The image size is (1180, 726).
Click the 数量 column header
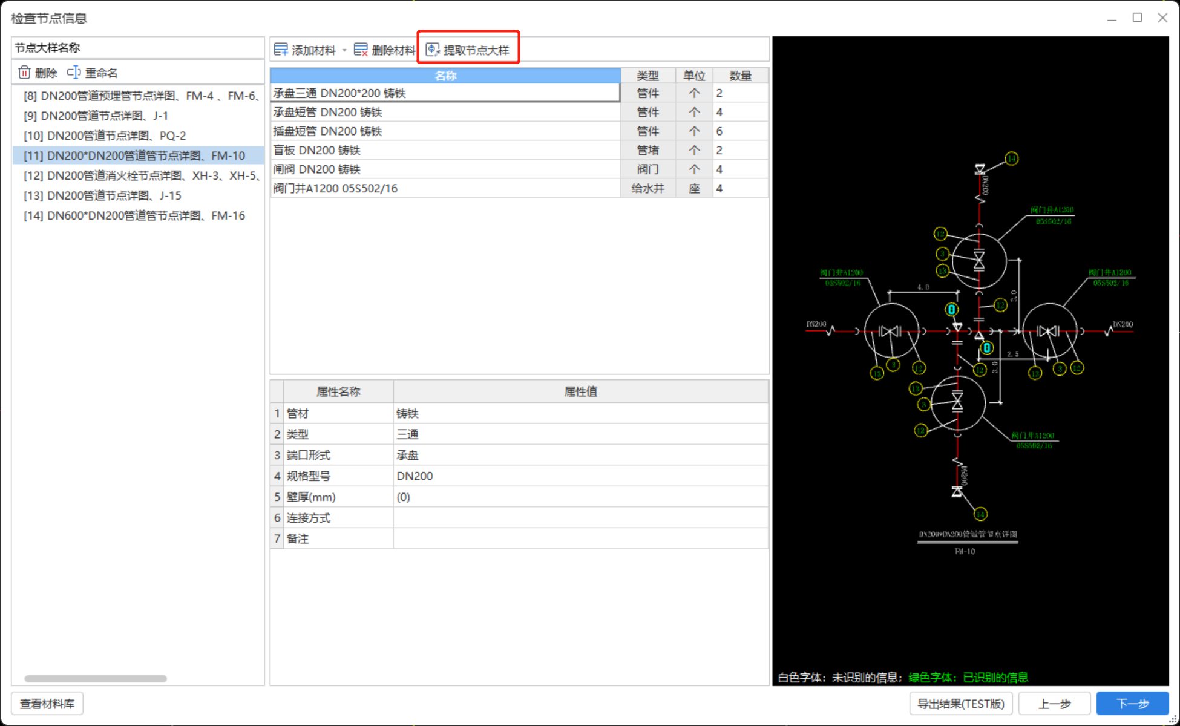740,76
